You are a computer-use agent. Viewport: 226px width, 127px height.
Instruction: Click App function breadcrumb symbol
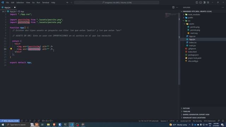22,11
